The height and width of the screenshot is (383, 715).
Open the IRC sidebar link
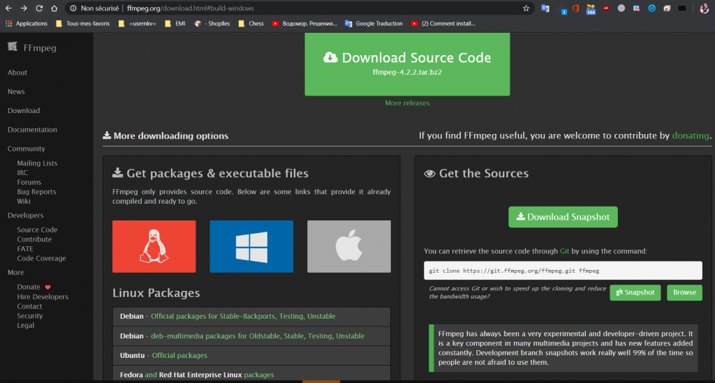pyautogui.click(x=22, y=172)
